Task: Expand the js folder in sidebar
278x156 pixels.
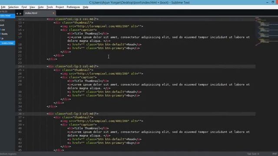Action: pyautogui.click(x=3, y=39)
